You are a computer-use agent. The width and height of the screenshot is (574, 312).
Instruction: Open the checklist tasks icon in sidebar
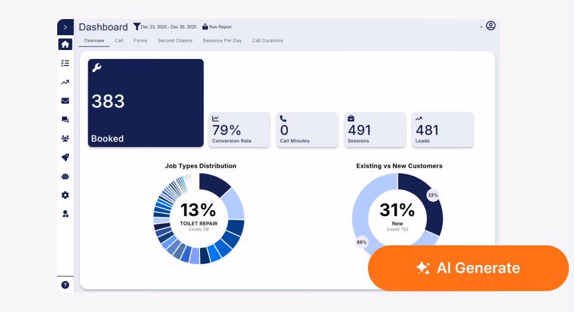click(65, 63)
